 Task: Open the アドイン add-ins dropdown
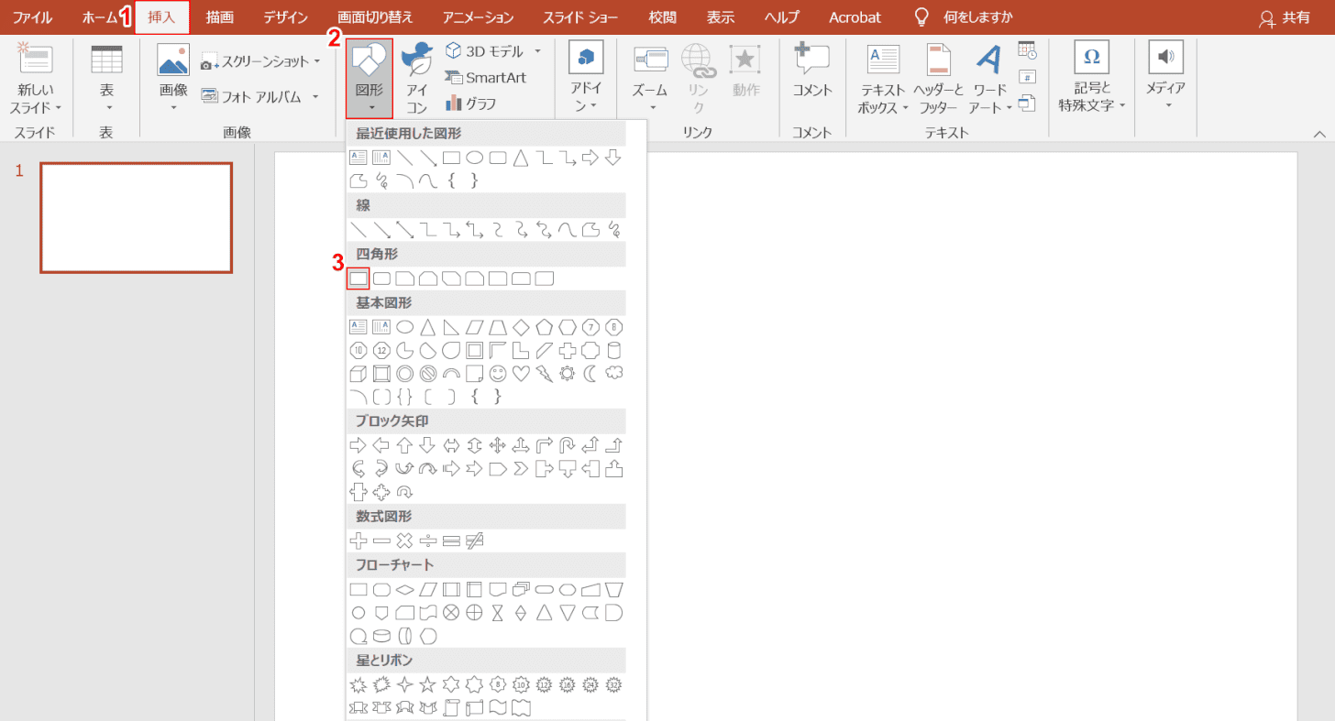pos(586,78)
